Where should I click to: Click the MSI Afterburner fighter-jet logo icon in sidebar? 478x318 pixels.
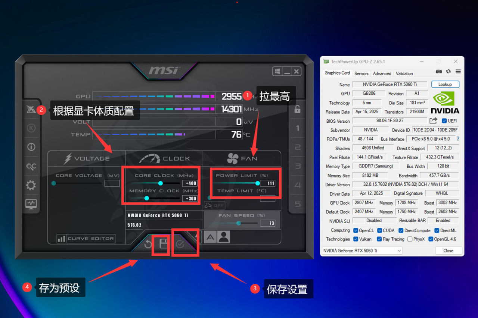pos(31,109)
